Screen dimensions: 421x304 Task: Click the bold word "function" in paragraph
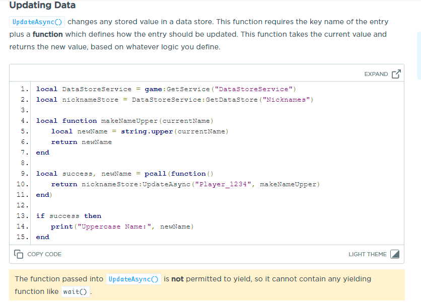[48, 35]
